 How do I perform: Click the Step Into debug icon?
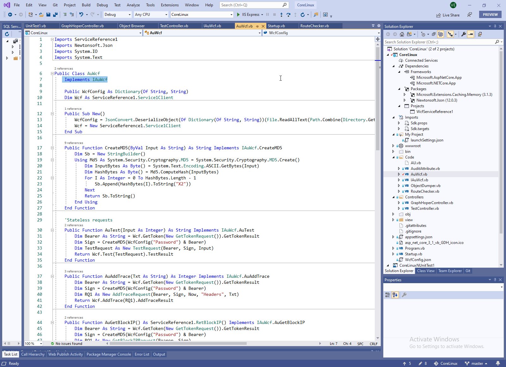281,15
